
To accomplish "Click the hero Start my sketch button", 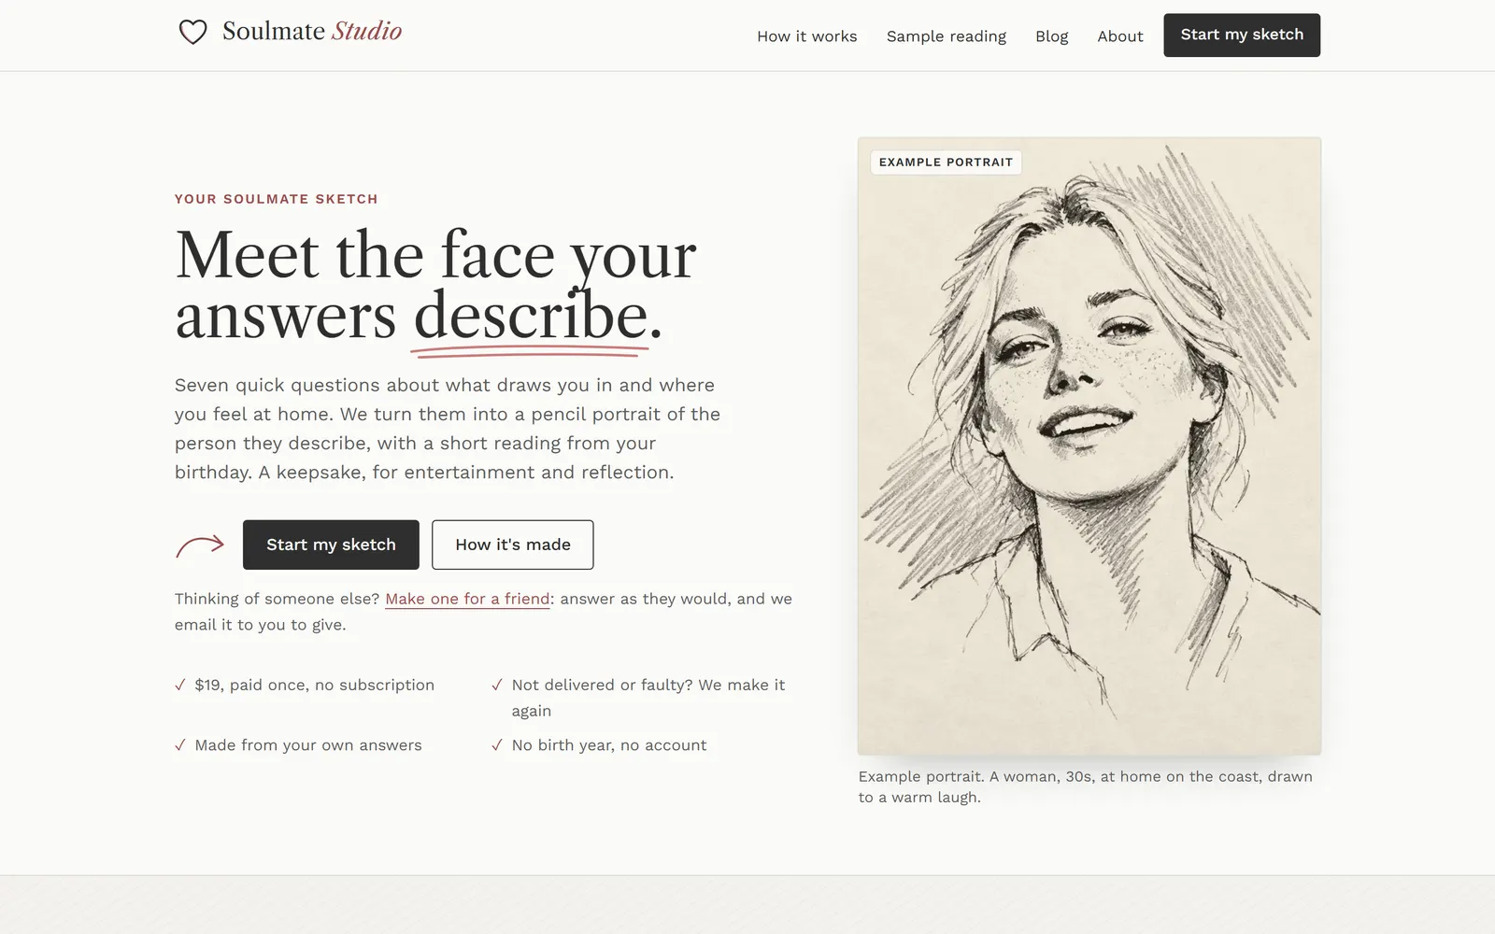I will click(331, 545).
